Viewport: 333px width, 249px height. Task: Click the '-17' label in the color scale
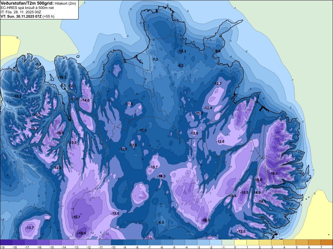click(27, 247)
